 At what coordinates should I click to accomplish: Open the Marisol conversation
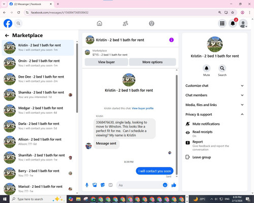pos(38,189)
